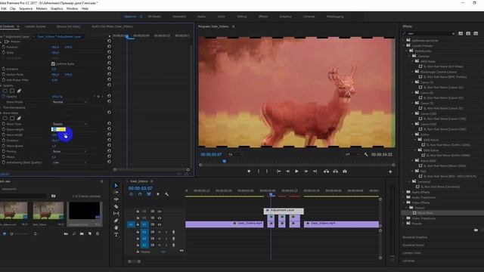The height and width of the screenshot is (272, 484).
Task: Open the Antialiasing dropdown showing Low
Action: coord(70,162)
